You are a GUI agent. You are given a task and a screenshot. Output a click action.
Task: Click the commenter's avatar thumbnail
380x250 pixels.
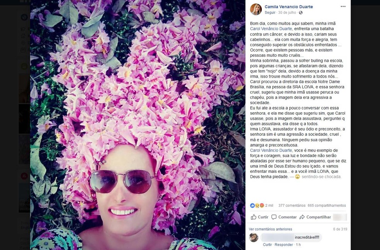pyautogui.click(x=254, y=237)
